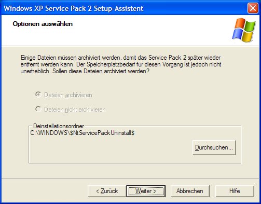Open help with the Hilfe button
Image resolution: width=261 pixels, height=204 pixels.
coord(235,191)
